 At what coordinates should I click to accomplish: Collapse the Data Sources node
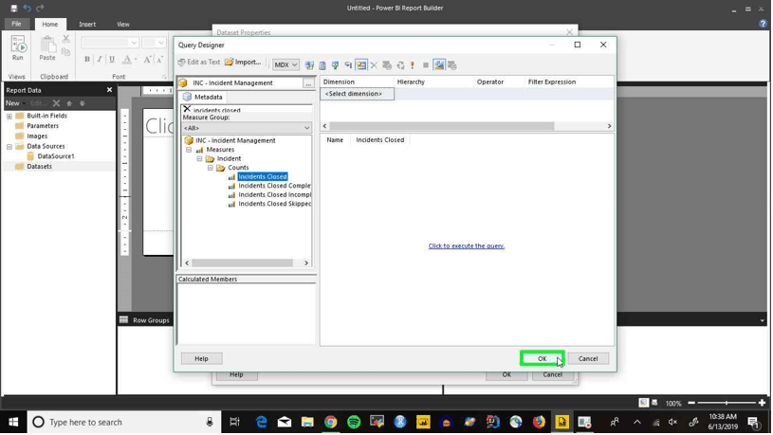coord(9,146)
